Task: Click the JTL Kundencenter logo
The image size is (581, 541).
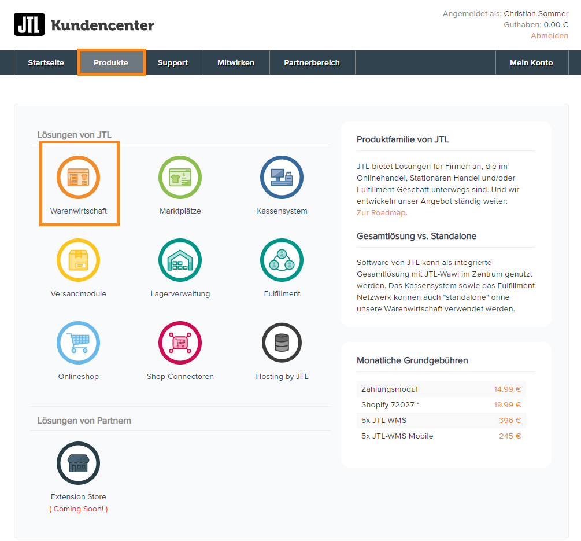Action: click(84, 25)
